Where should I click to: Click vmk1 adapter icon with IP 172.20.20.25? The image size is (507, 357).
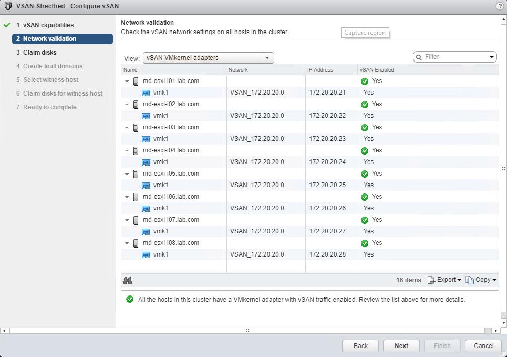pyautogui.click(x=146, y=186)
